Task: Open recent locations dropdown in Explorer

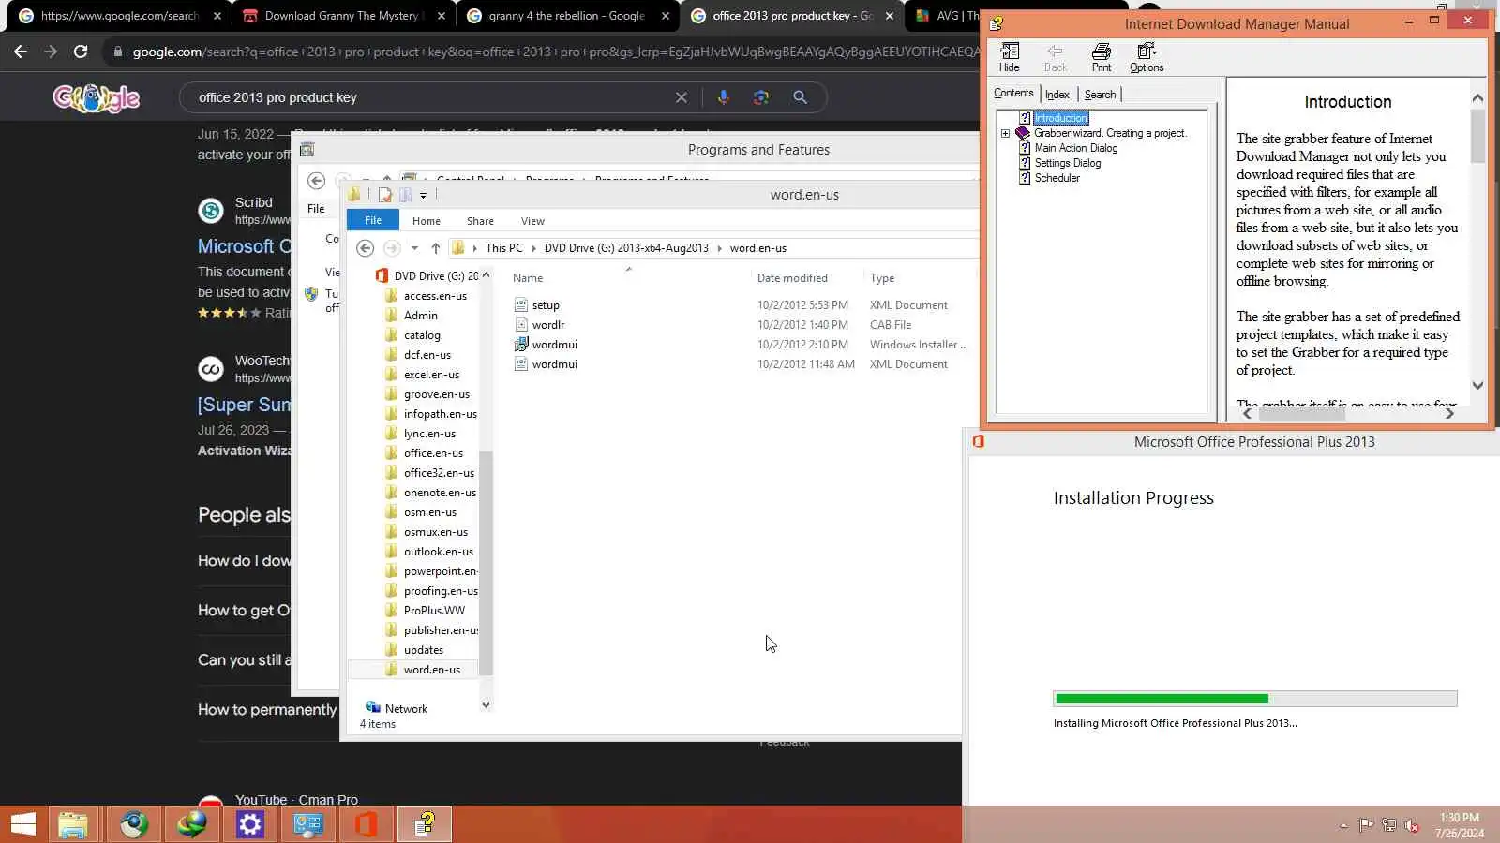Action: click(414, 248)
